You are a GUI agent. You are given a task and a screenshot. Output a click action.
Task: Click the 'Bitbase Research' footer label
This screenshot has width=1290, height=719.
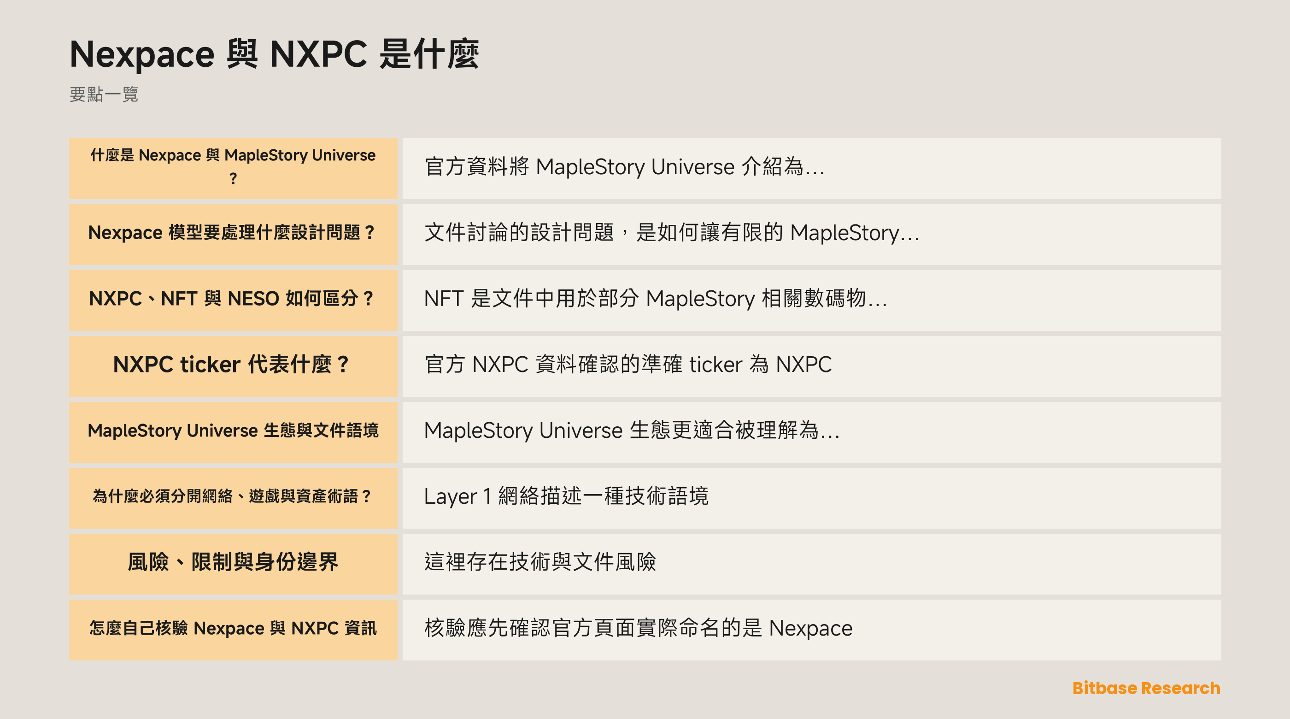coord(1146,688)
